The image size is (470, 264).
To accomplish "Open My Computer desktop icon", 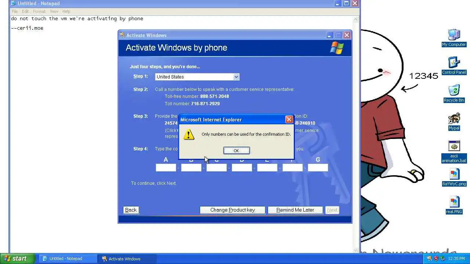I will [x=454, y=38].
